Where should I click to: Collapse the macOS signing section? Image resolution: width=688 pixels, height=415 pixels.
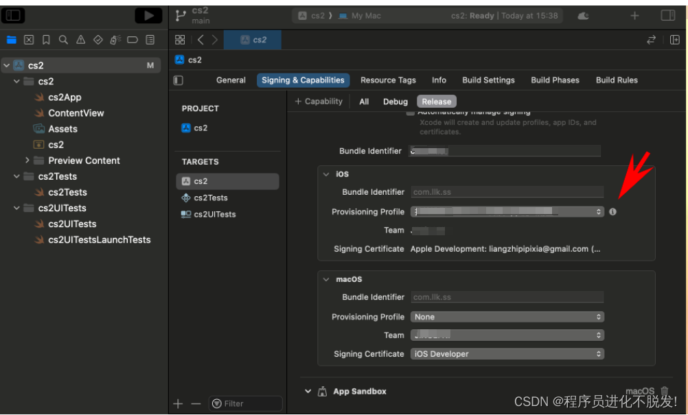tap(326, 279)
